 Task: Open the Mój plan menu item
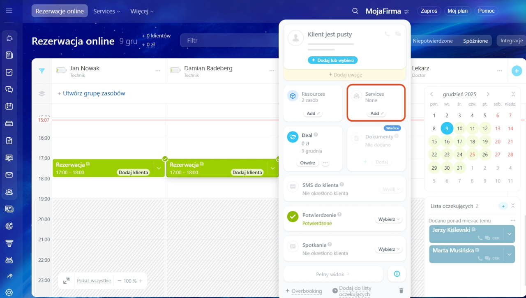point(458,11)
